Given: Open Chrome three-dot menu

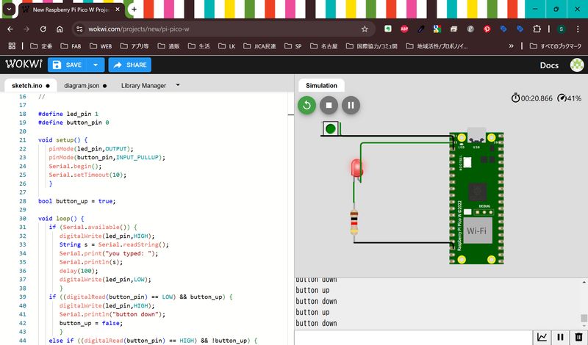Looking at the screenshot, I should click(578, 29).
